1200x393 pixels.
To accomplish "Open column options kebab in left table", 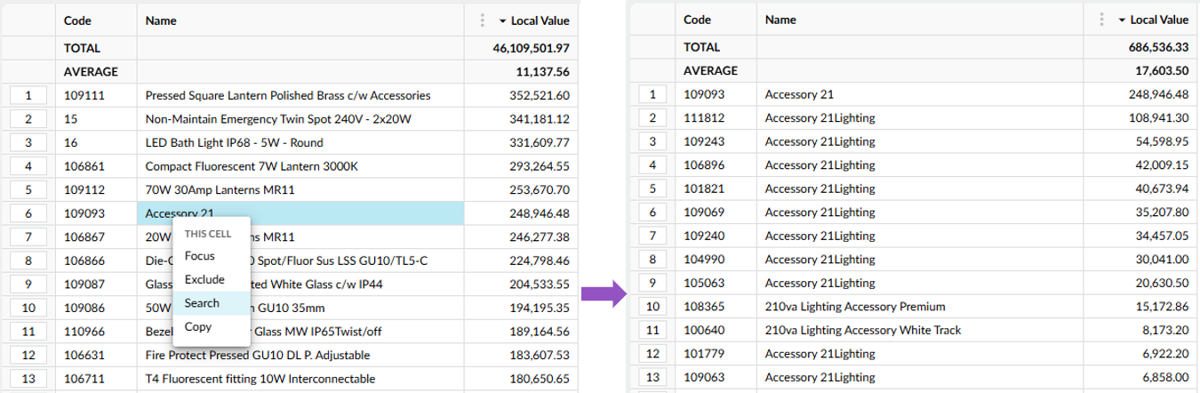I will 482,20.
